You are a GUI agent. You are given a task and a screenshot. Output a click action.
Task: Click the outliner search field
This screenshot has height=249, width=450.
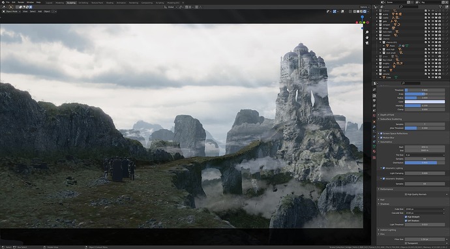point(409,7)
